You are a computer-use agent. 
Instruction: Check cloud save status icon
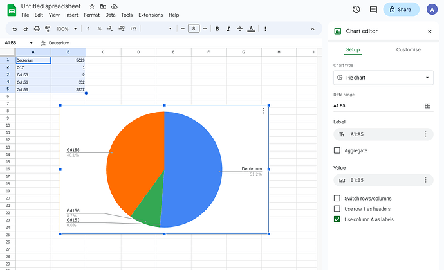(x=114, y=6)
